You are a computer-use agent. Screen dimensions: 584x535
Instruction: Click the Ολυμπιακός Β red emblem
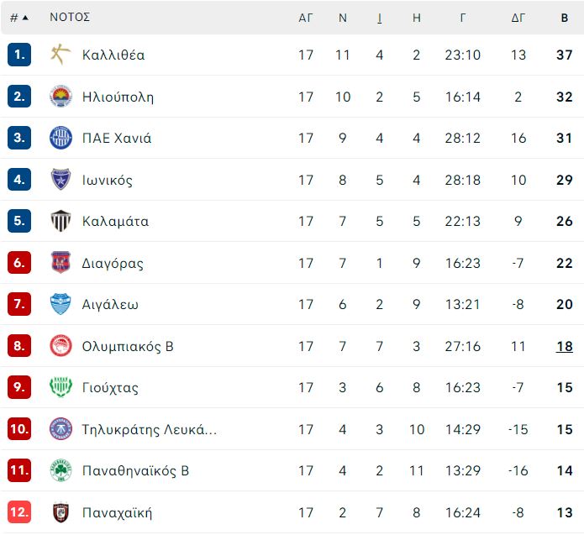[61, 346]
